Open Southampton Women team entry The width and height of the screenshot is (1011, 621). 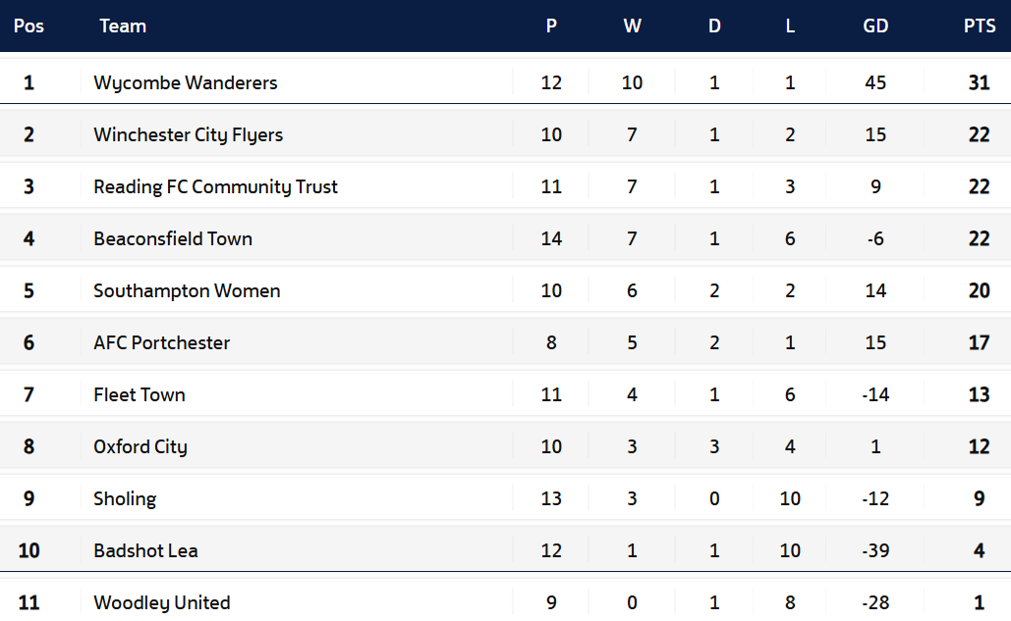point(187,290)
